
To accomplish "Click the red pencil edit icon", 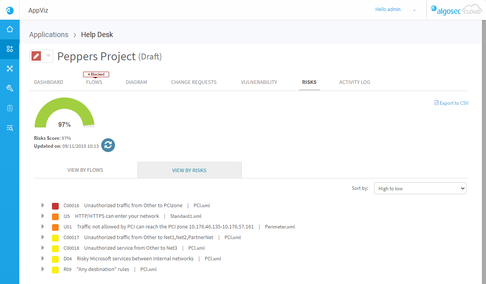I will (x=36, y=56).
